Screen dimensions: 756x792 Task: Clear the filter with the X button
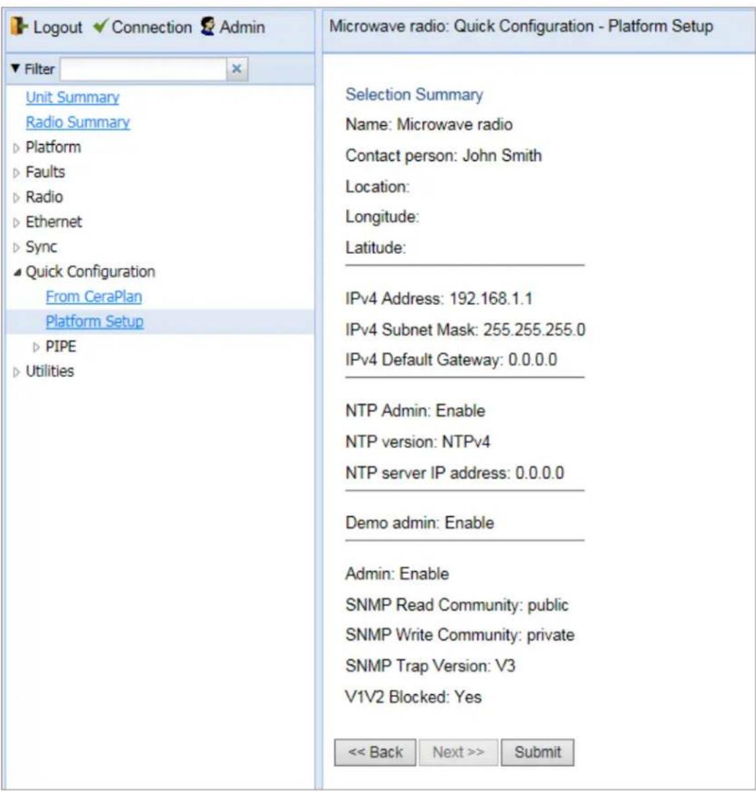point(236,69)
